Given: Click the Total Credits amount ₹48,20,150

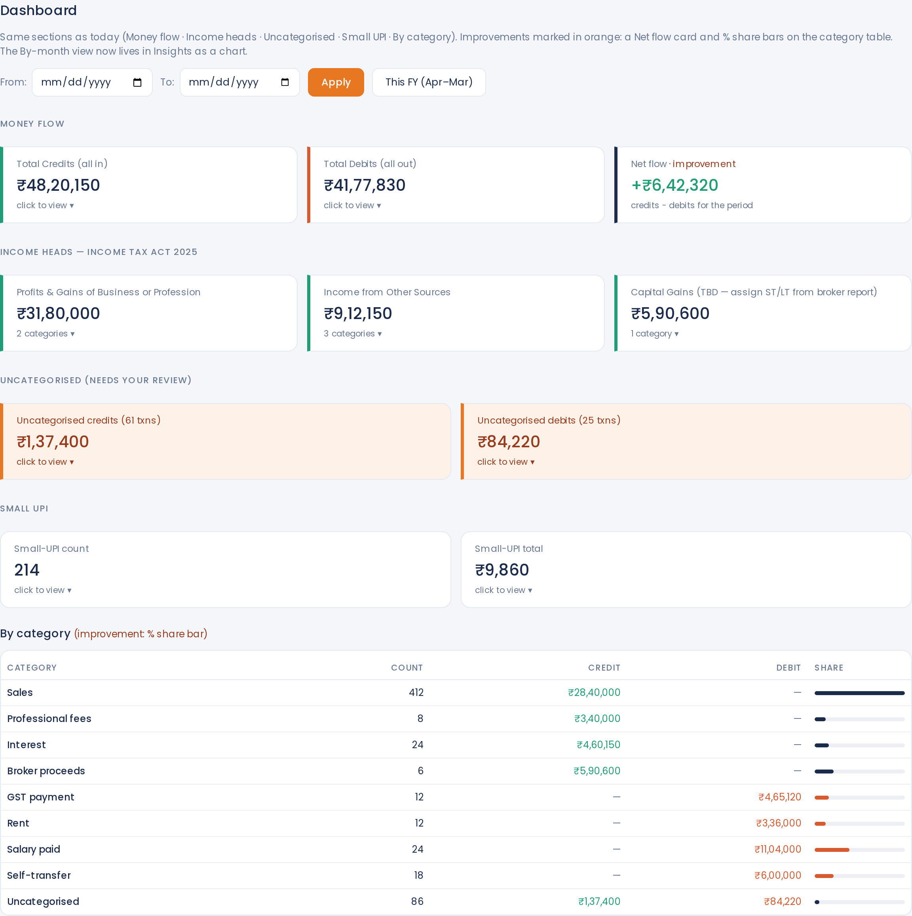Looking at the screenshot, I should click(58, 185).
